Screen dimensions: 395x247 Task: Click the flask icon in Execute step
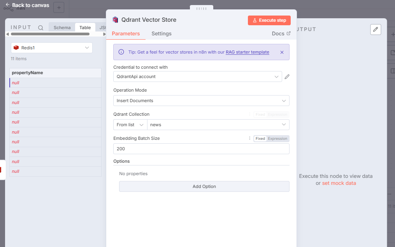point(255,20)
